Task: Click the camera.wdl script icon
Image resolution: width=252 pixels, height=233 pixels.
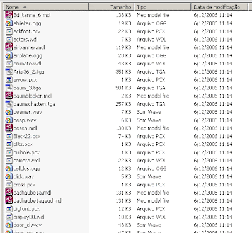Action: tap(9, 161)
